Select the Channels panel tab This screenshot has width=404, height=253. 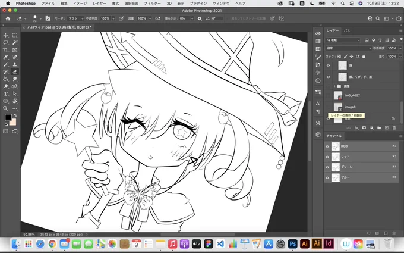tap(334, 136)
